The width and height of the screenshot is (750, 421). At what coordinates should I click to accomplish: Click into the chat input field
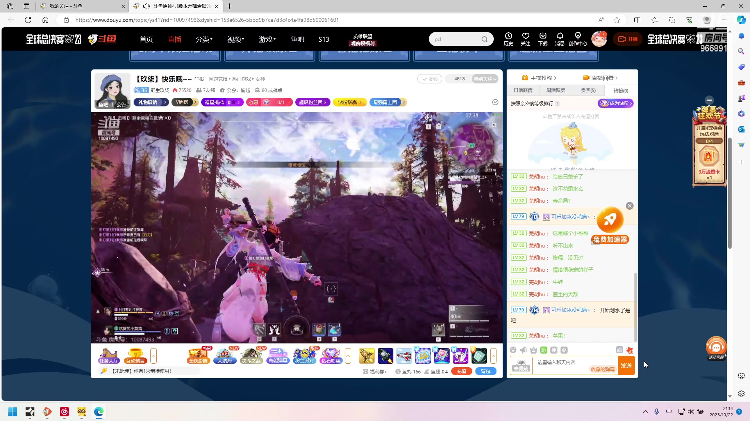(x=575, y=366)
